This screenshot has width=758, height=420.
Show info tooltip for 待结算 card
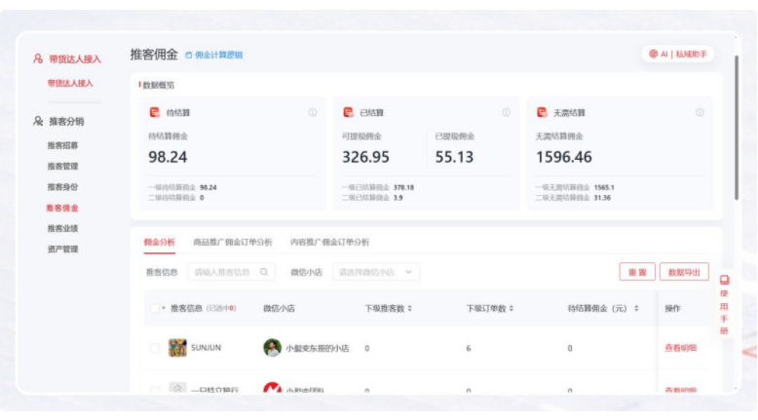313,112
